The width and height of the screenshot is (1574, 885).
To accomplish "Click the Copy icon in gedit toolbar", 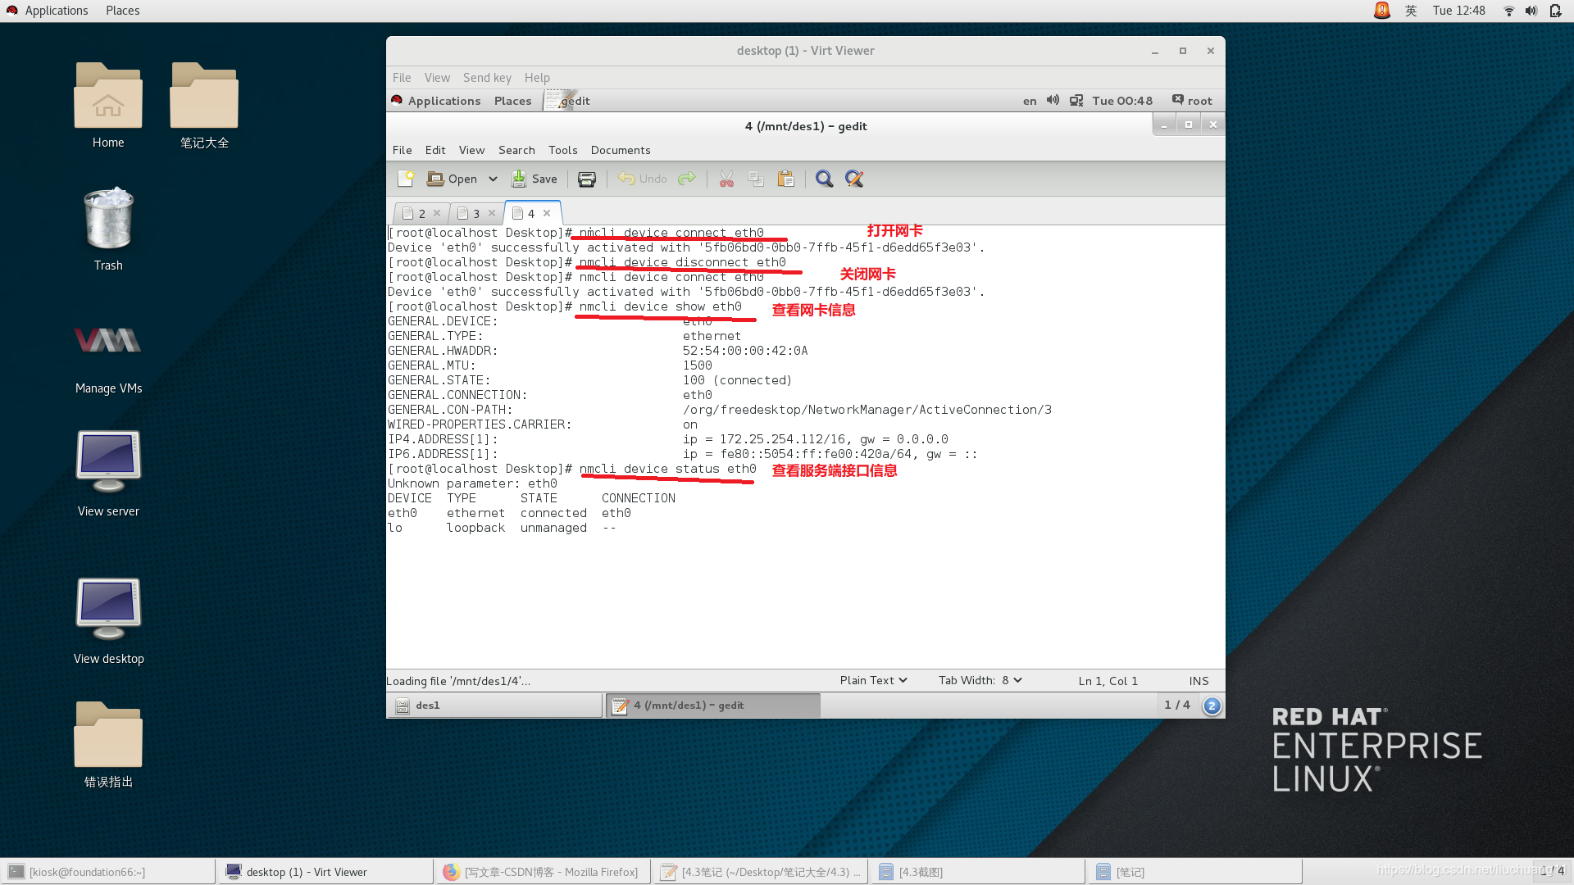I will click(x=756, y=179).
